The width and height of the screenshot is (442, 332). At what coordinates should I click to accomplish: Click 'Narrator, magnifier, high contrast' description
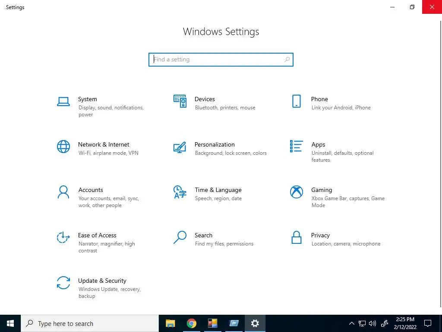click(x=107, y=247)
